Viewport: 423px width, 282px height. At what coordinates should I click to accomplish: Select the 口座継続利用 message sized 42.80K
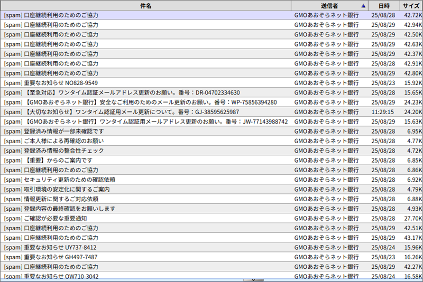[212, 73]
